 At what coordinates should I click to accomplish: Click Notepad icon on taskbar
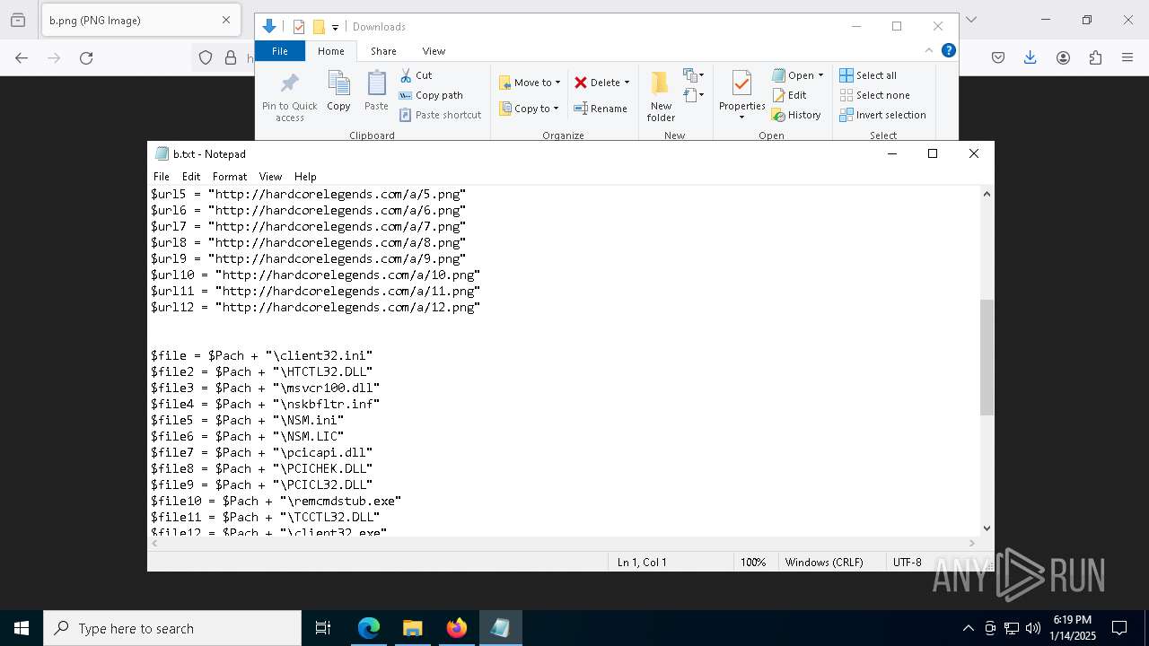[500, 628]
